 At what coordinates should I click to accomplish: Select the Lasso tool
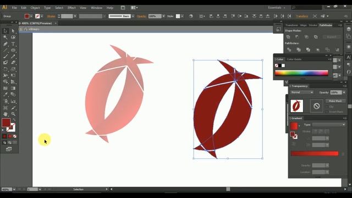pos(13,37)
